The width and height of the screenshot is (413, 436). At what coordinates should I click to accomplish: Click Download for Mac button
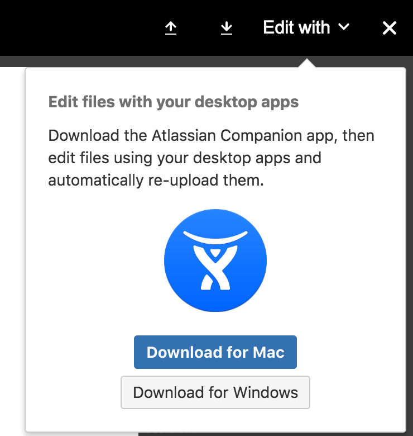[x=215, y=352]
